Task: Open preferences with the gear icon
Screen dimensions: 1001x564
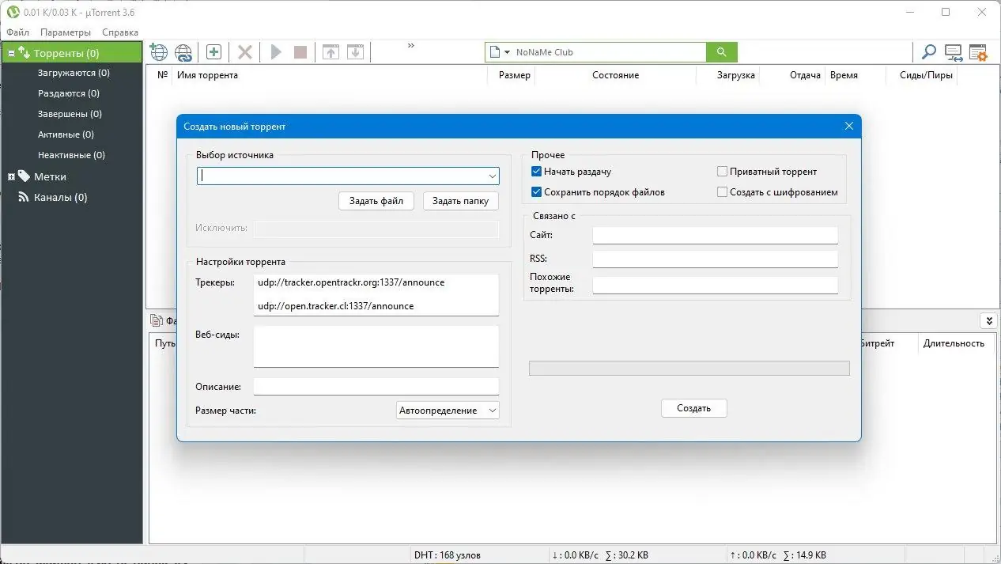Action: (978, 52)
